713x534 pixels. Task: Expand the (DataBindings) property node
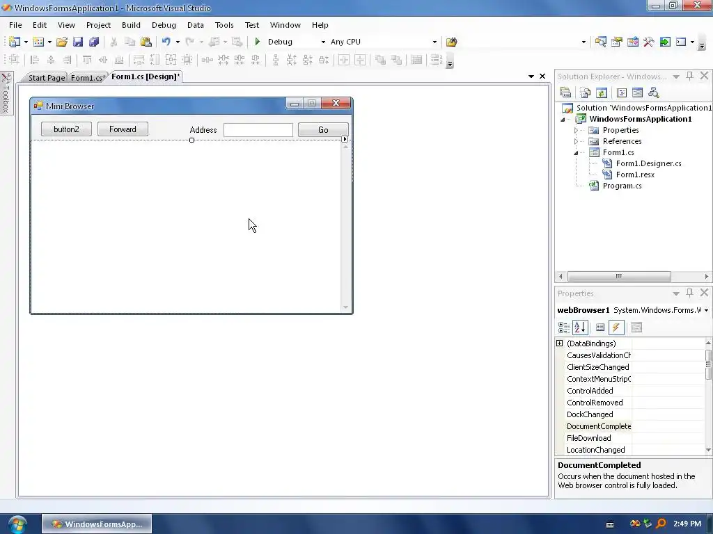click(x=560, y=343)
